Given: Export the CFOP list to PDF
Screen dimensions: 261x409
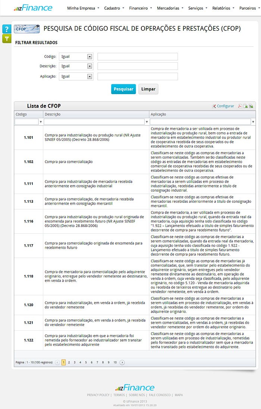Looking at the screenshot, I should point(240,106).
